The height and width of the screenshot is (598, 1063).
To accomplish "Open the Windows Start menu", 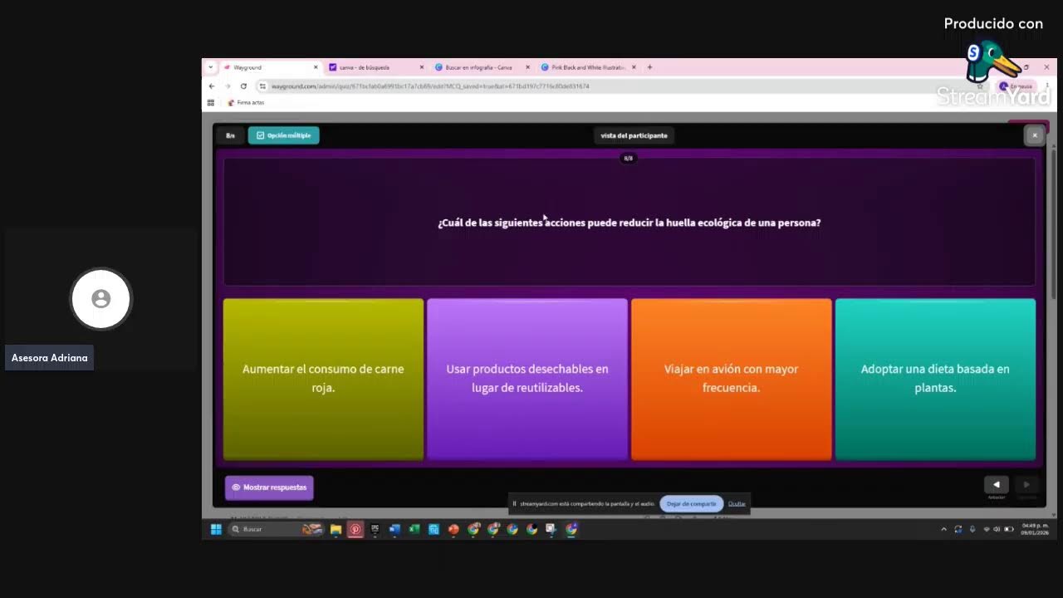I will coord(216,529).
